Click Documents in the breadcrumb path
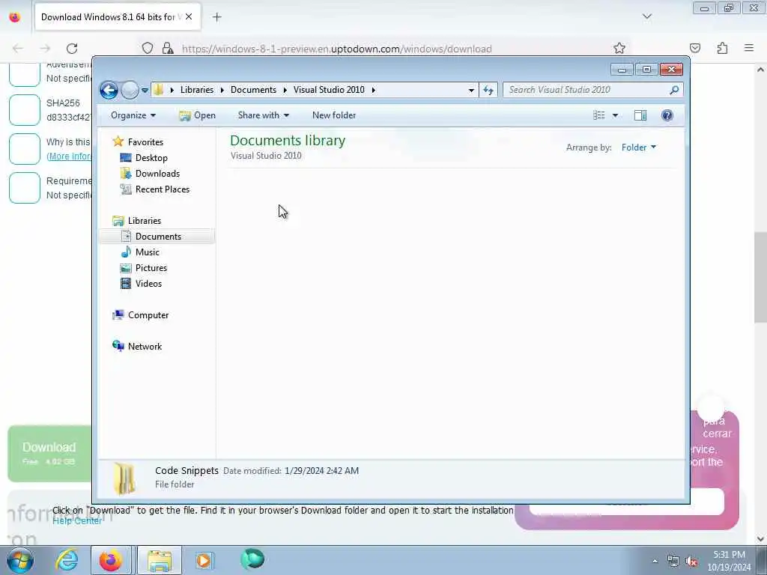This screenshot has width=767, height=575. 253,90
